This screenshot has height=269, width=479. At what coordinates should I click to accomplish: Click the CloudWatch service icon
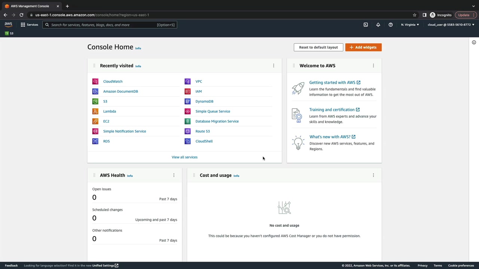(x=95, y=81)
